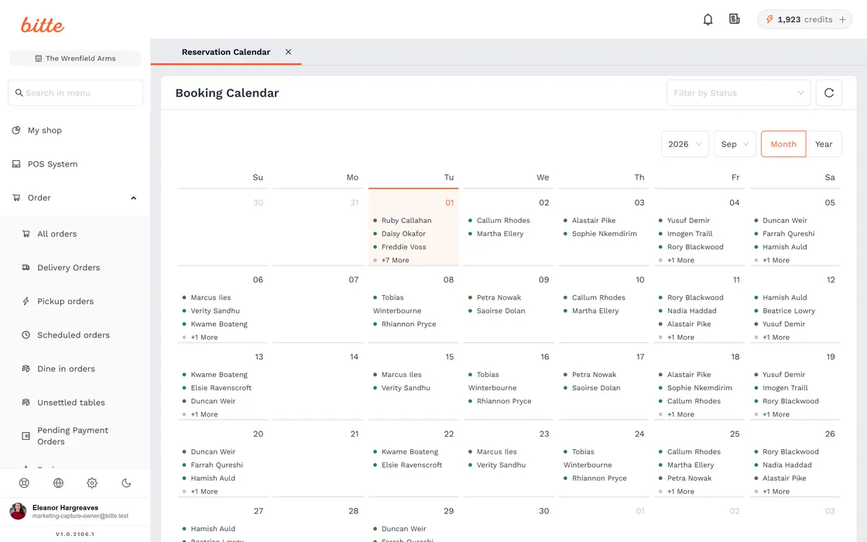
Task: Open Ruby Callahan booking on 01
Action: pyautogui.click(x=406, y=220)
